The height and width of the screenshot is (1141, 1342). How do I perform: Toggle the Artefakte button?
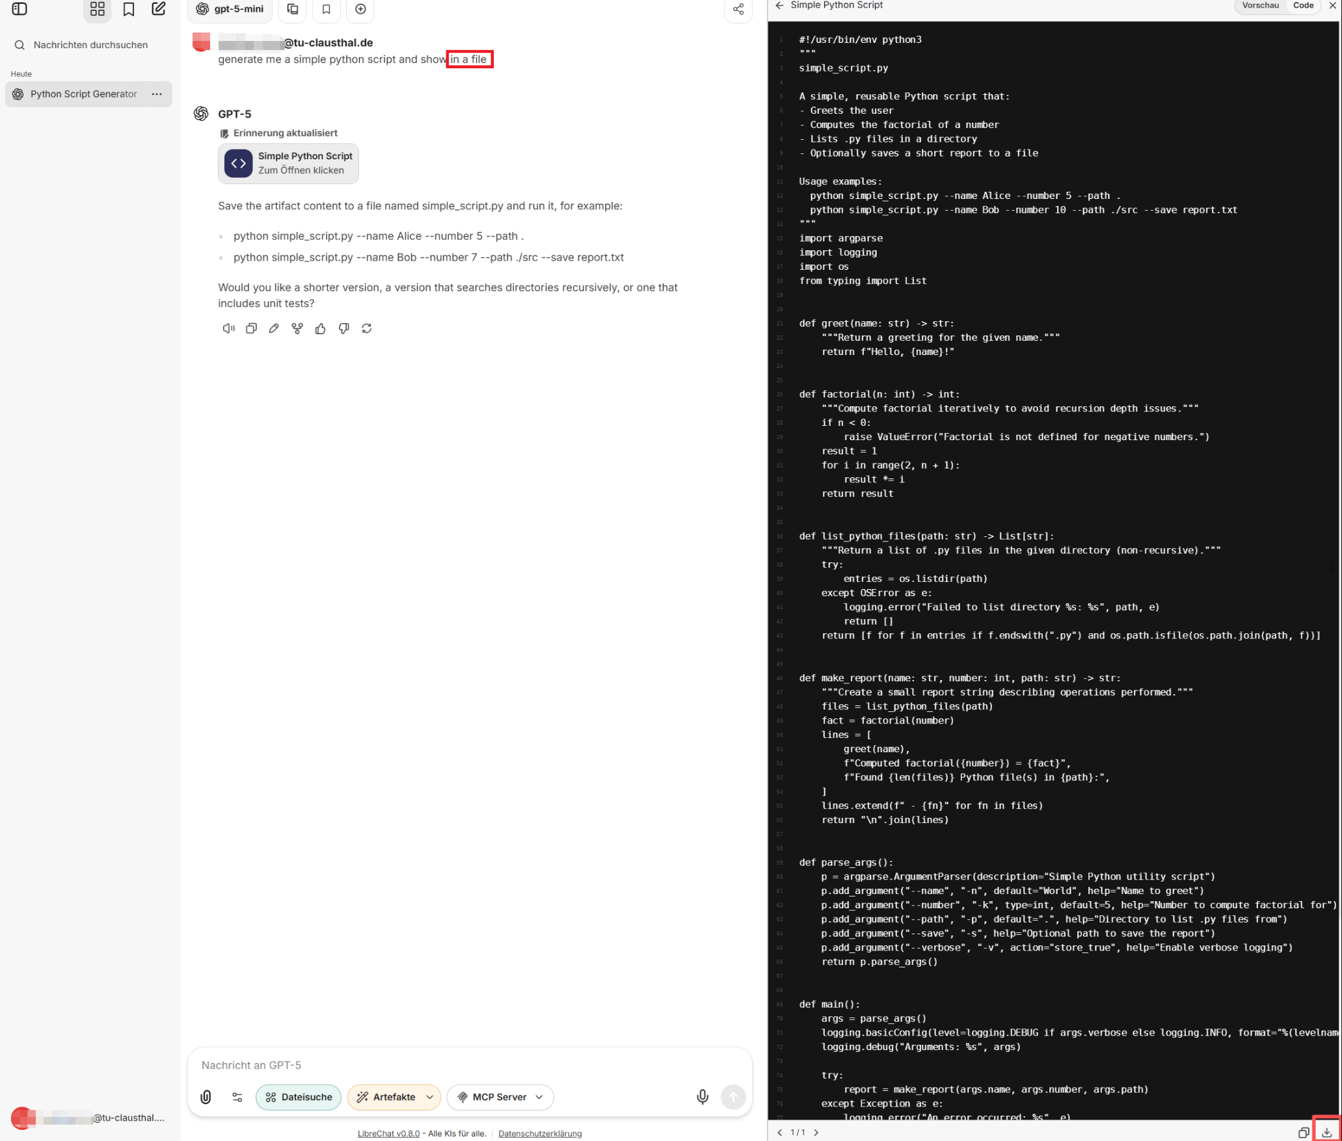(x=386, y=1097)
